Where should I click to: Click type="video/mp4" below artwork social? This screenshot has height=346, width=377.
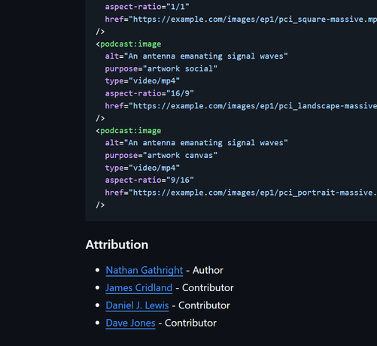pos(142,81)
